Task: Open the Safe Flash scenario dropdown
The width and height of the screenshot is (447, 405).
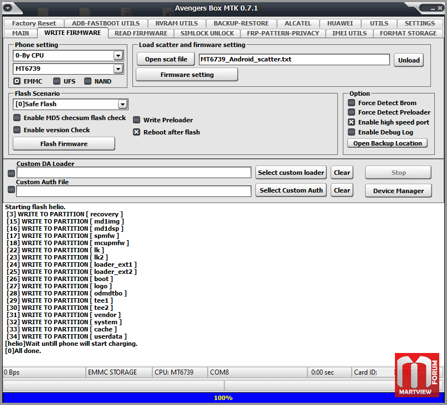Action: [122, 104]
